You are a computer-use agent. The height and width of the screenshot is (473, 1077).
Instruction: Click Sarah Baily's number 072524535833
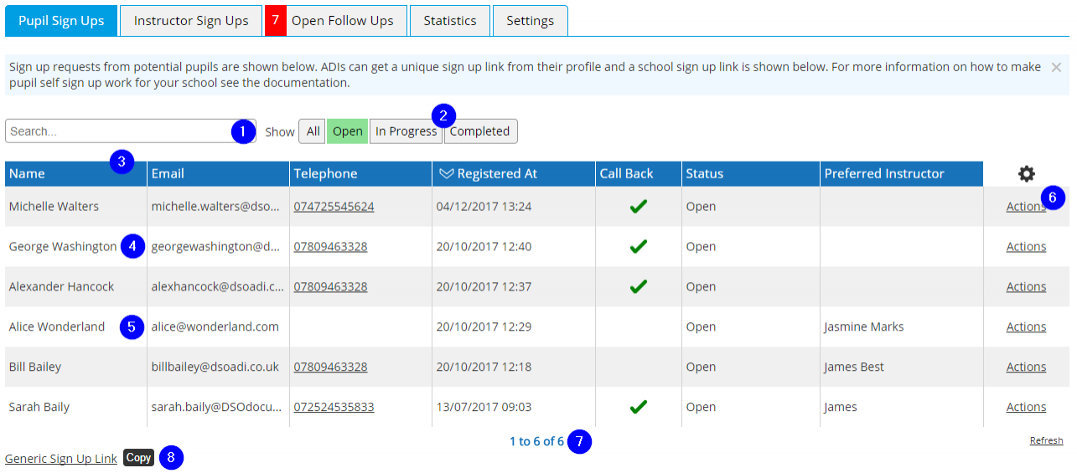(x=334, y=407)
